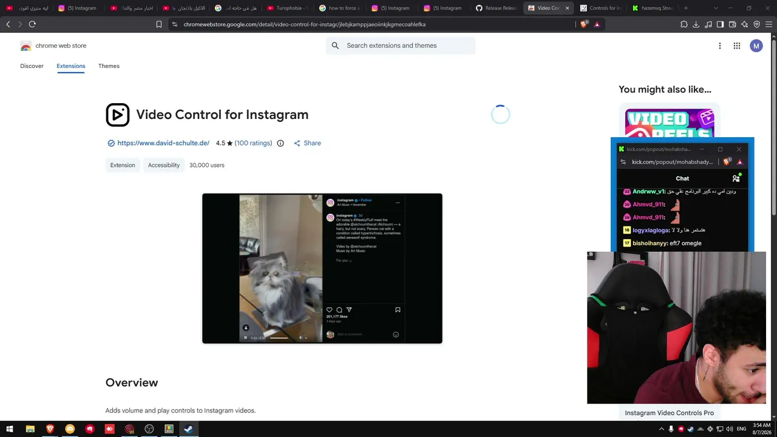The width and height of the screenshot is (777, 437).
Task: Click the Accessibility category chip
Action: pyautogui.click(x=164, y=165)
